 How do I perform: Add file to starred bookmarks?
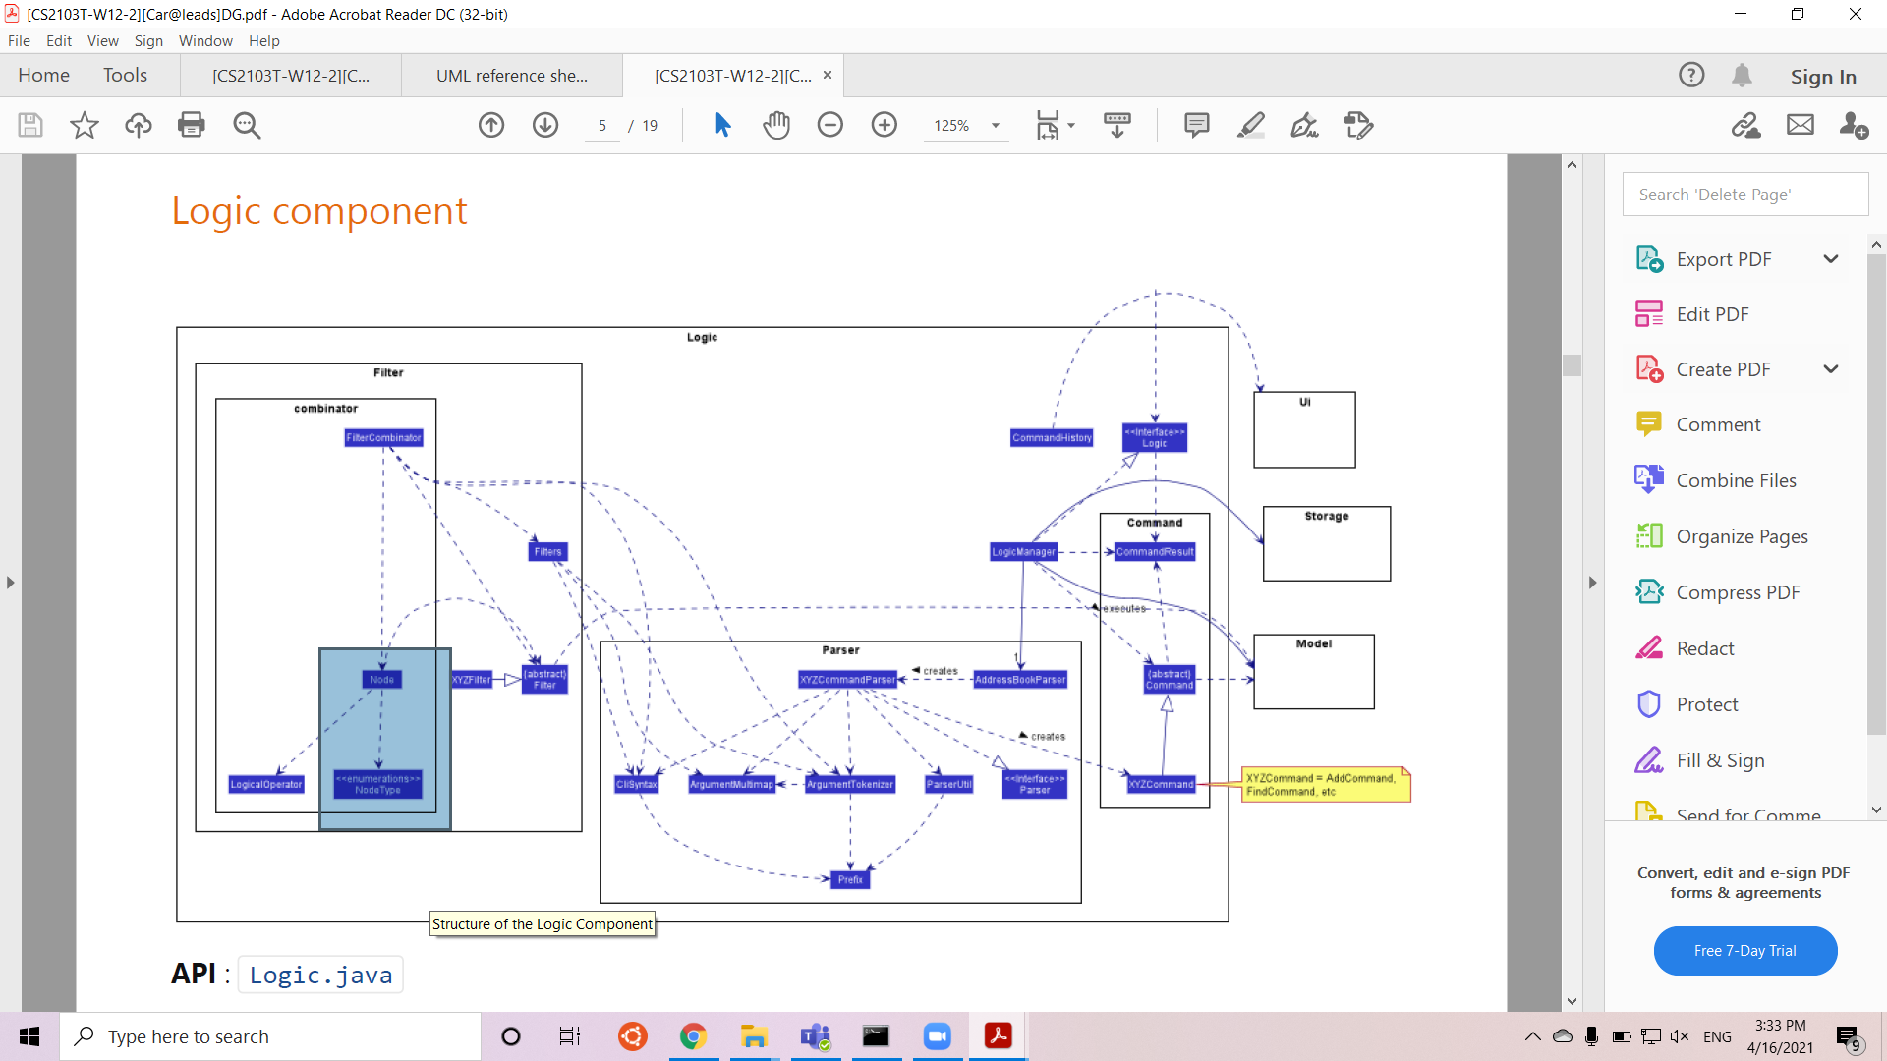[x=85, y=125]
